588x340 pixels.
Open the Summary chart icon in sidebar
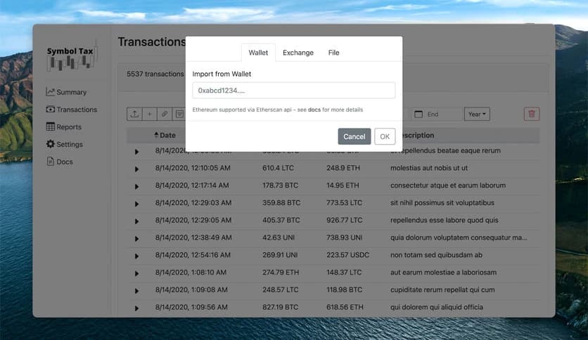(x=51, y=92)
